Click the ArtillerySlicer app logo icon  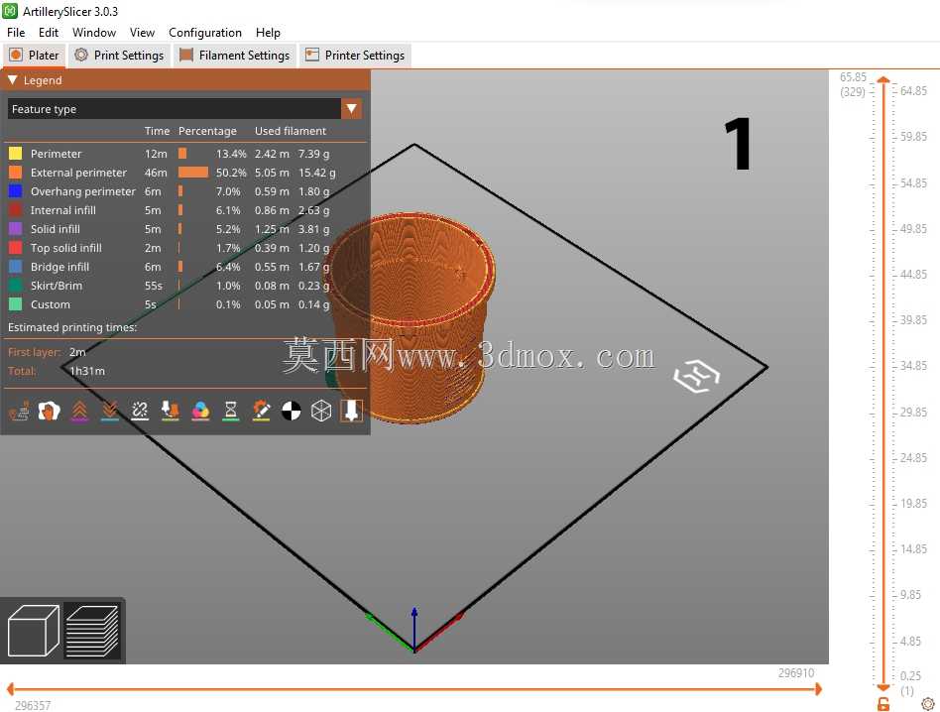(x=10, y=11)
